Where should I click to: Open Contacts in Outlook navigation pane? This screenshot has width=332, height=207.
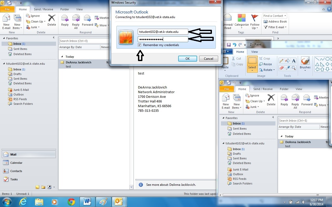point(29,171)
